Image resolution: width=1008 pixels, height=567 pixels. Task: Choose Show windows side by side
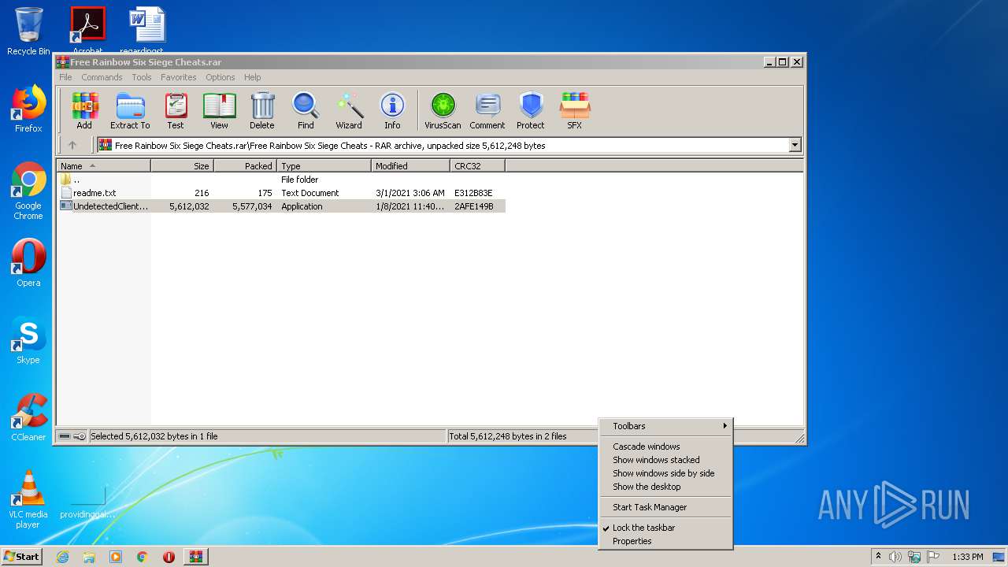(665, 473)
